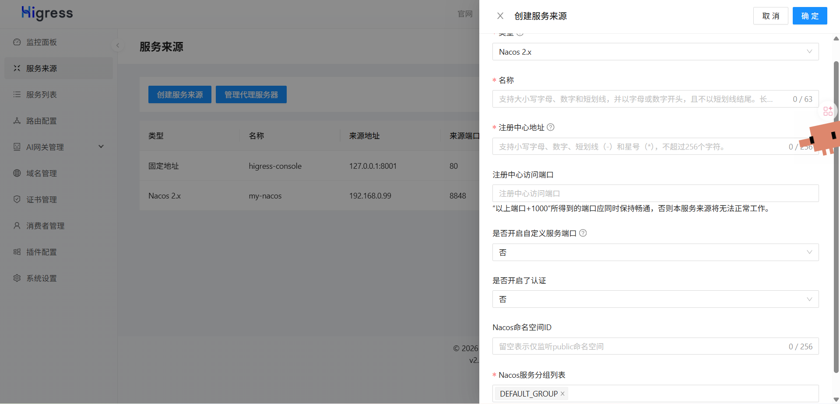Click the 来源地址 column header
The image size is (840, 404).
pos(364,136)
